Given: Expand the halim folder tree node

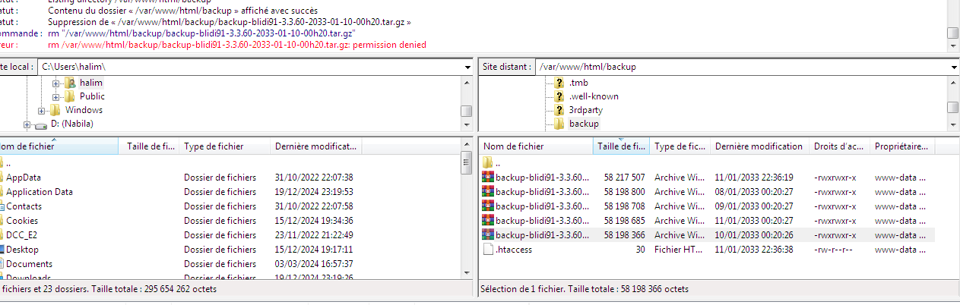Looking at the screenshot, I should point(56,83).
